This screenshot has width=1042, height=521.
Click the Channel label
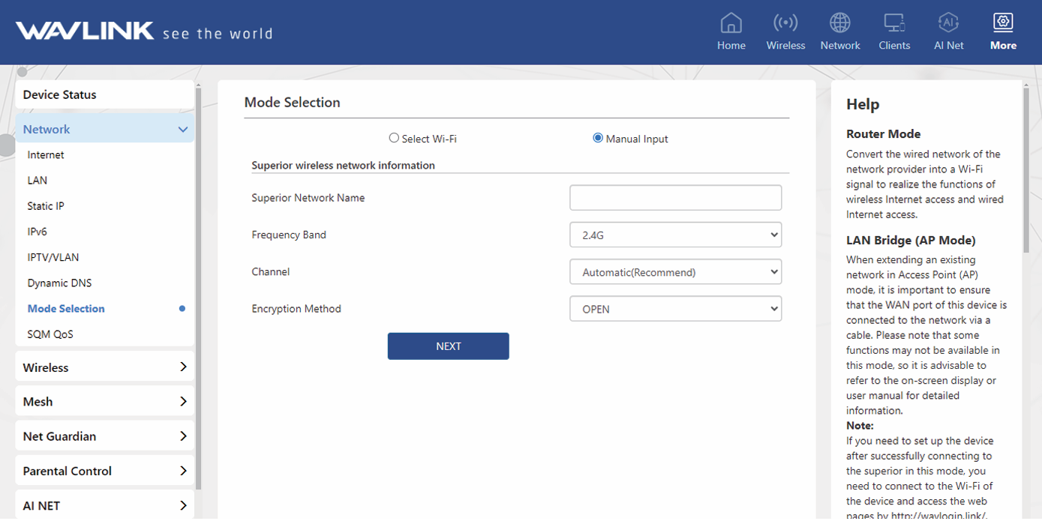point(271,271)
